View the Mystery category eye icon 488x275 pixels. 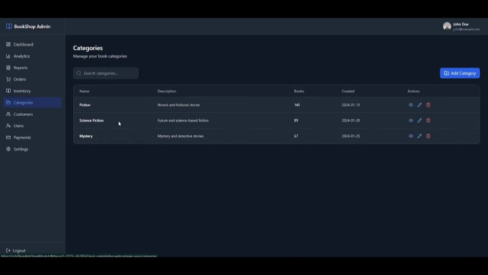click(x=411, y=136)
